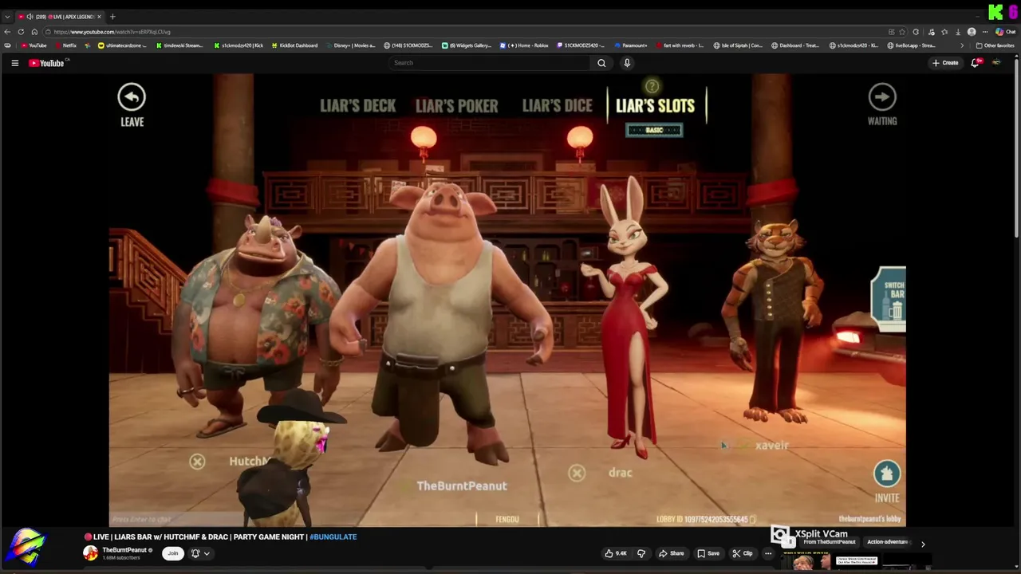
Task: Click the YouTube logo
Action: (46, 63)
